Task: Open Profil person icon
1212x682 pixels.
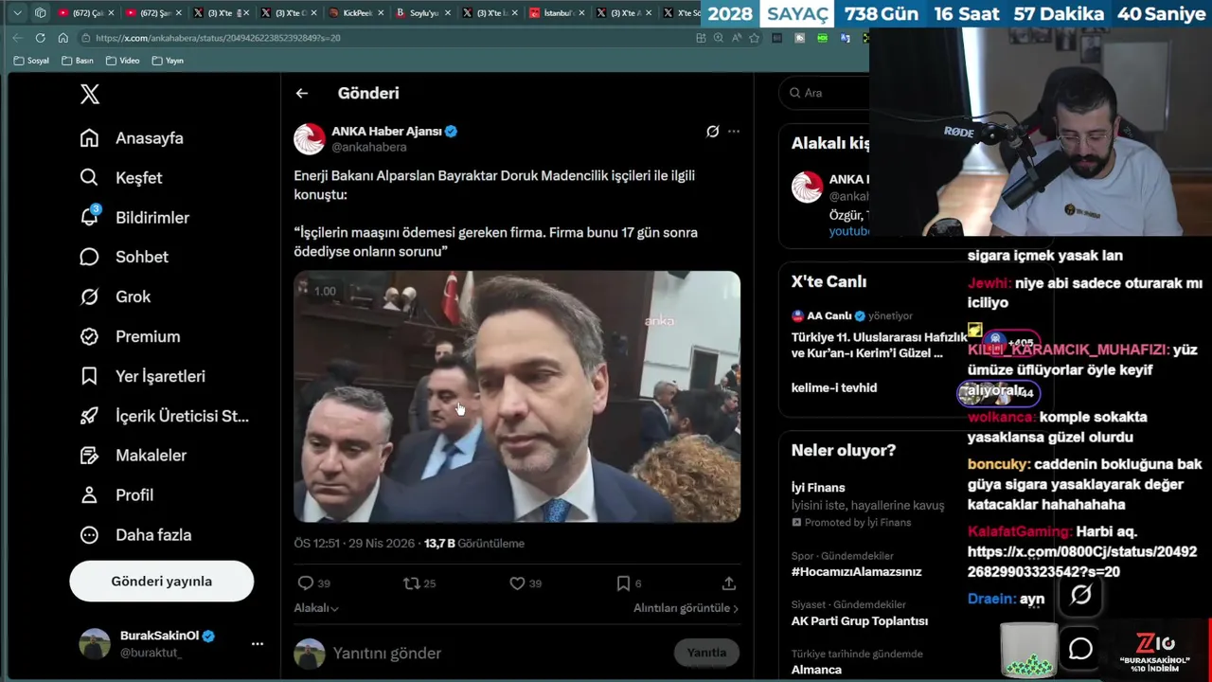Action: click(x=89, y=495)
